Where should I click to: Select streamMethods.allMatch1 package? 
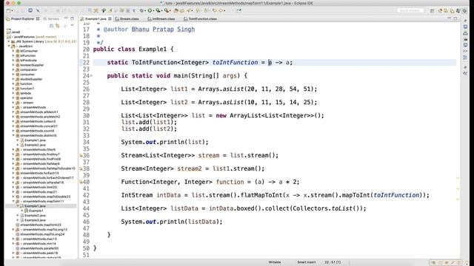point(39,112)
